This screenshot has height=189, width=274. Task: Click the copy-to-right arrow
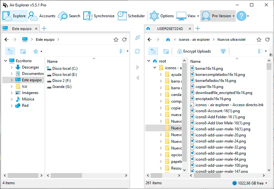coord(138,67)
